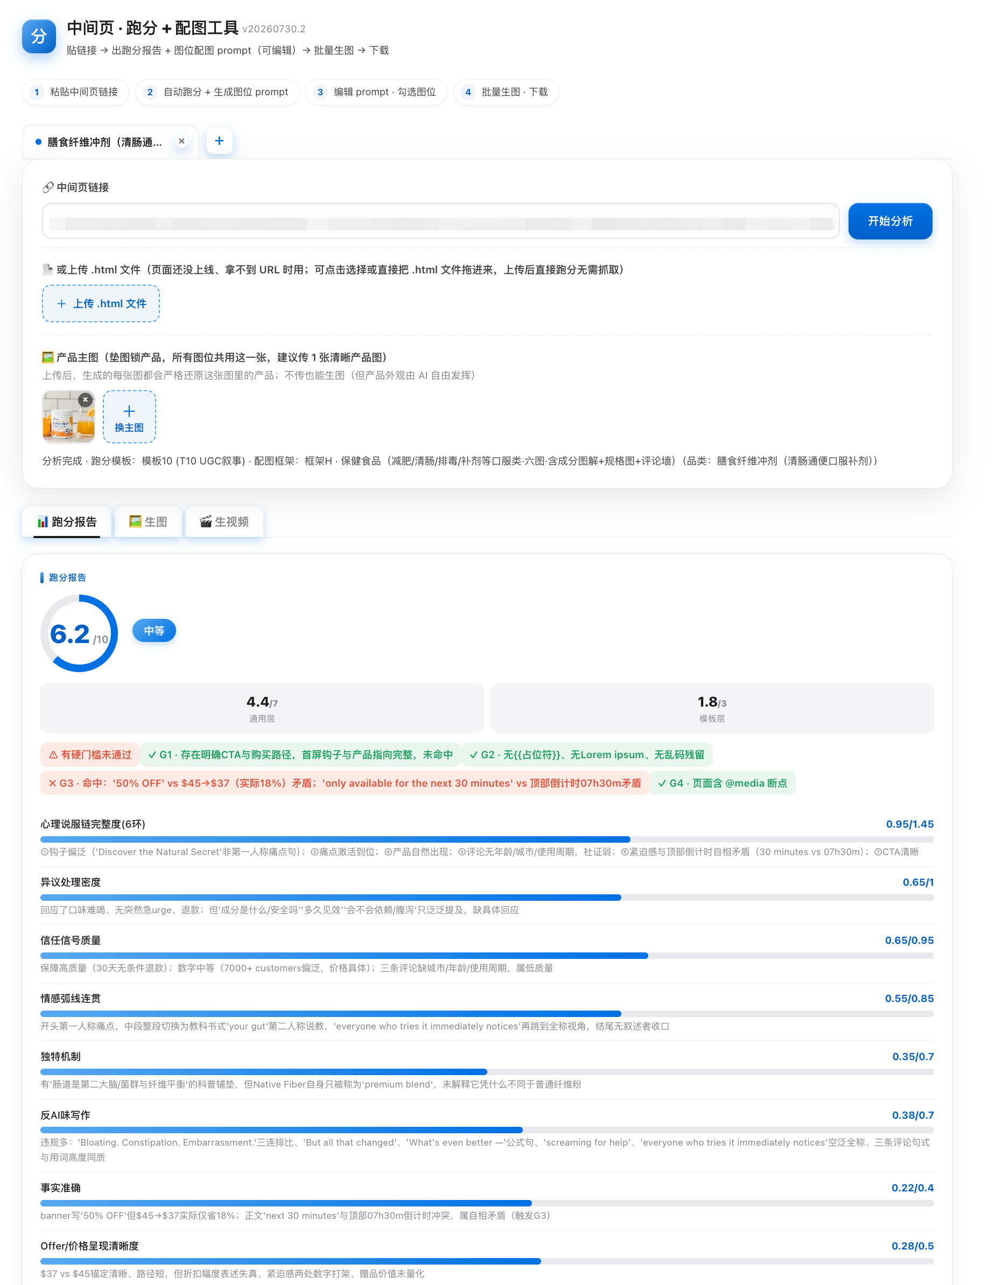Screen dimensions: 995x1285
Task: Click the 有硬门槛未通过 warning tag
Action: click(x=90, y=755)
